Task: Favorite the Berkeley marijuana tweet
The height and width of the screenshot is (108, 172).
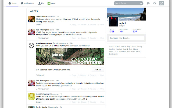Action: (92, 89)
